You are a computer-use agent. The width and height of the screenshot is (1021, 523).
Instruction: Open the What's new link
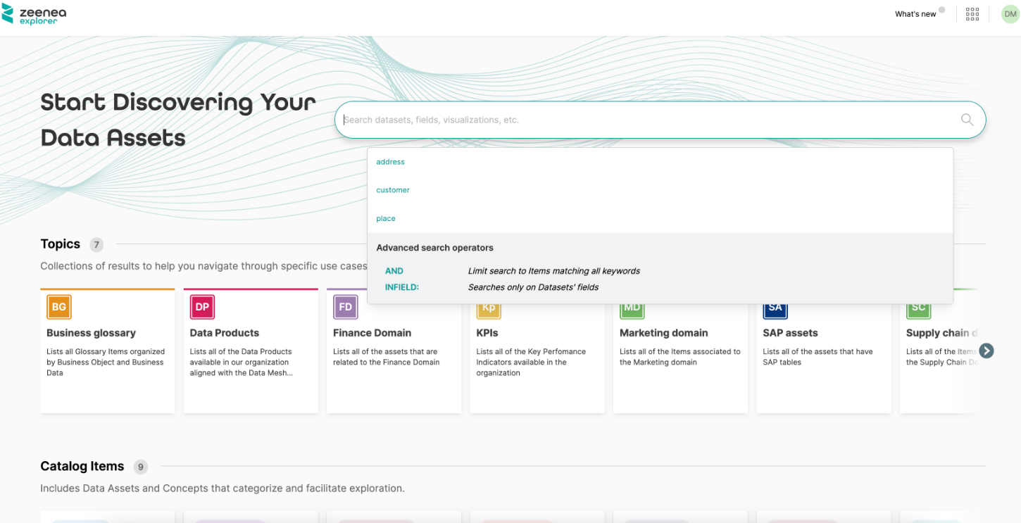(x=915, y=14)
